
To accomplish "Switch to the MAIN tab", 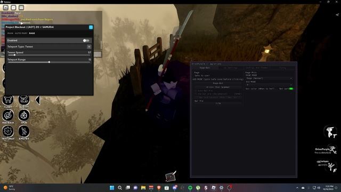I will coord(10,33).
